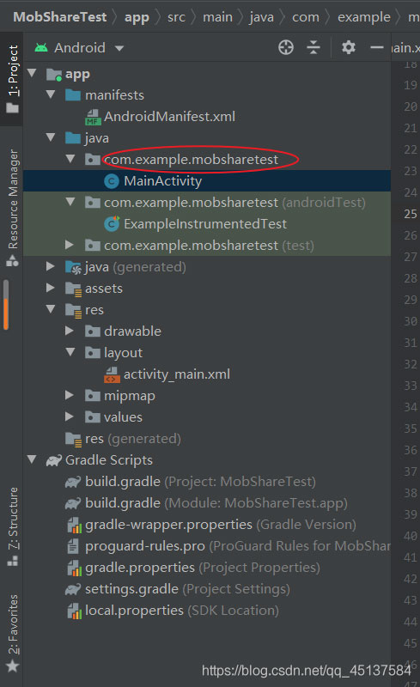Click the locate current file target icon

pyautogui.click(x=286, y=47)
